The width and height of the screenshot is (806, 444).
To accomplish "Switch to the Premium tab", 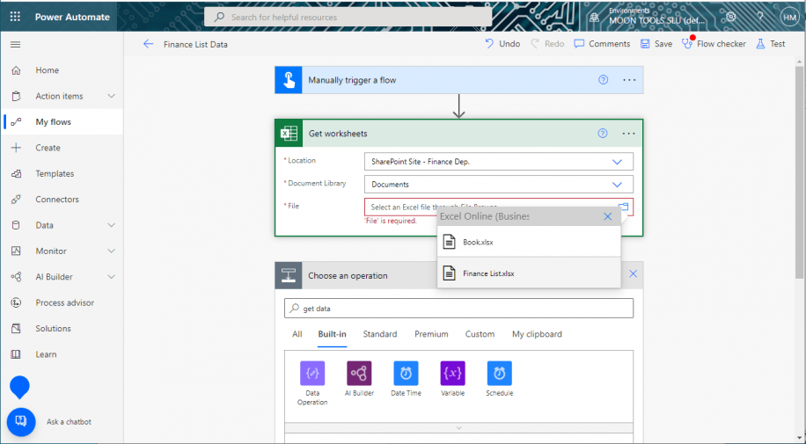I will 431,334.
